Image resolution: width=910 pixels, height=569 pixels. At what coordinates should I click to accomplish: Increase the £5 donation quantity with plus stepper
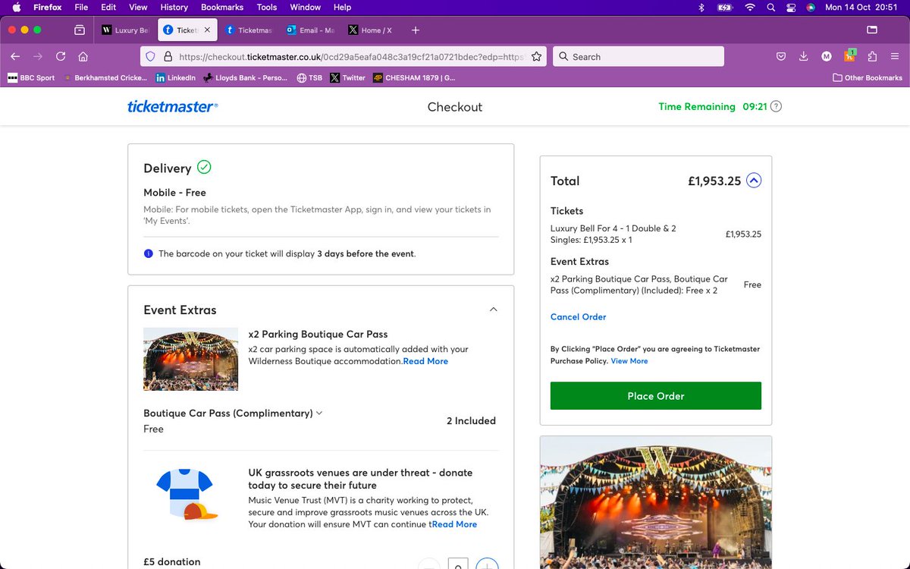click(487, 564)
